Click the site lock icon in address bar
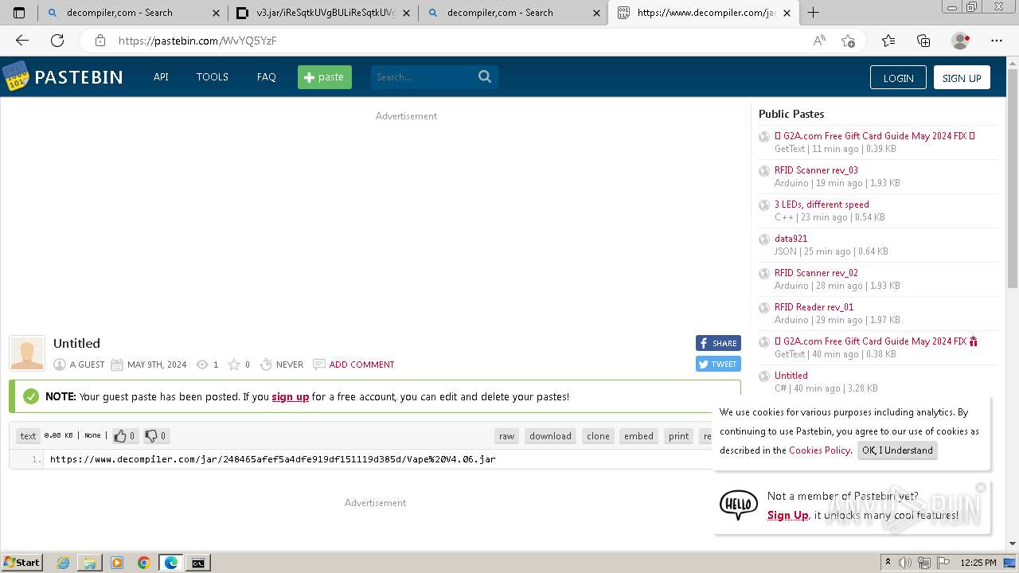The height and width of the screenshot is (573, 1019). pyautogui.click(x=100, y=41)
